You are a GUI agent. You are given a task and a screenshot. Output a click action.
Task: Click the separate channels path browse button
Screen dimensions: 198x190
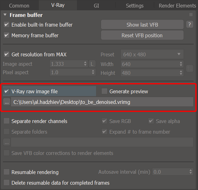(7, 142)
